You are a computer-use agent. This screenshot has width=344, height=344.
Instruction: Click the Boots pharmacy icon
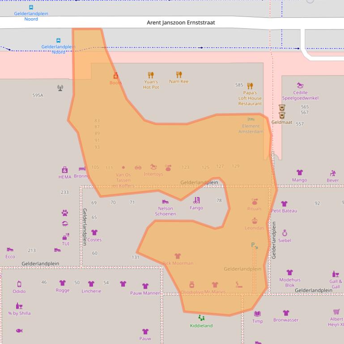pos(115,76)
